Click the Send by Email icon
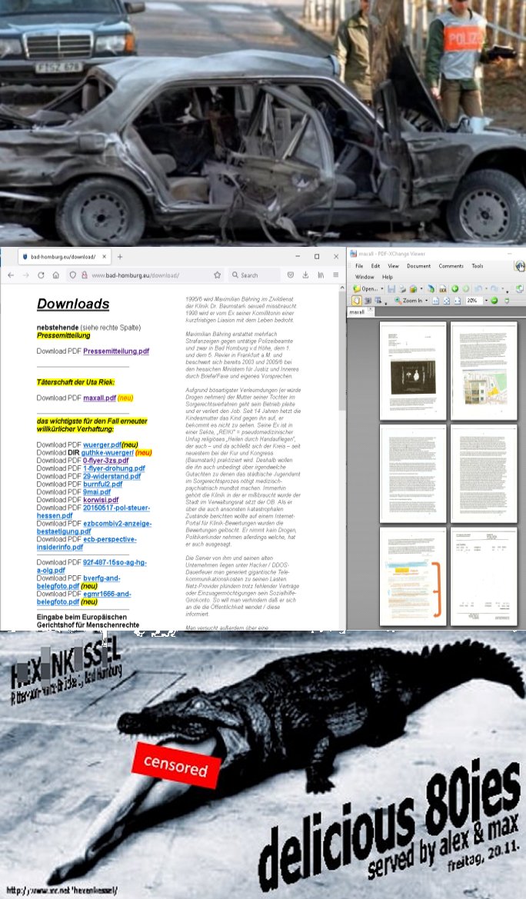Image resolution: width=526 pixels, height=899 pixels. (x=413, y=289)
